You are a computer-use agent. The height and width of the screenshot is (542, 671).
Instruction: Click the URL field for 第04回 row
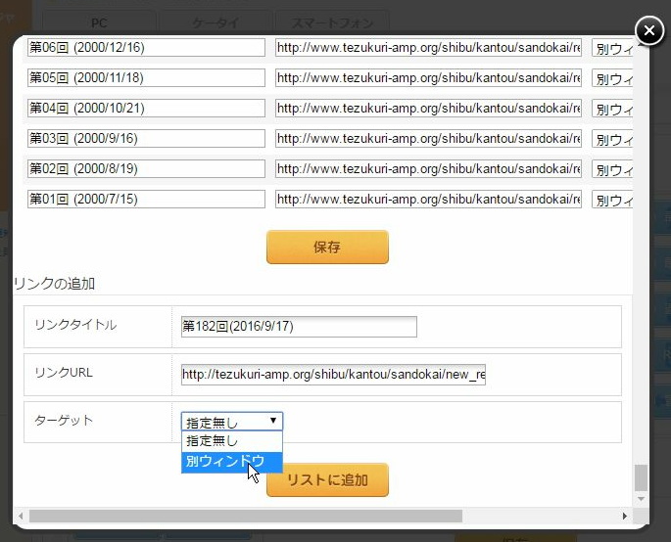tap(428, 109)
